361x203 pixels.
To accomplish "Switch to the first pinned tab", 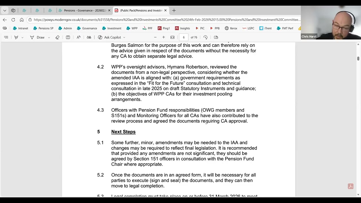I will (x=24, y=10).
